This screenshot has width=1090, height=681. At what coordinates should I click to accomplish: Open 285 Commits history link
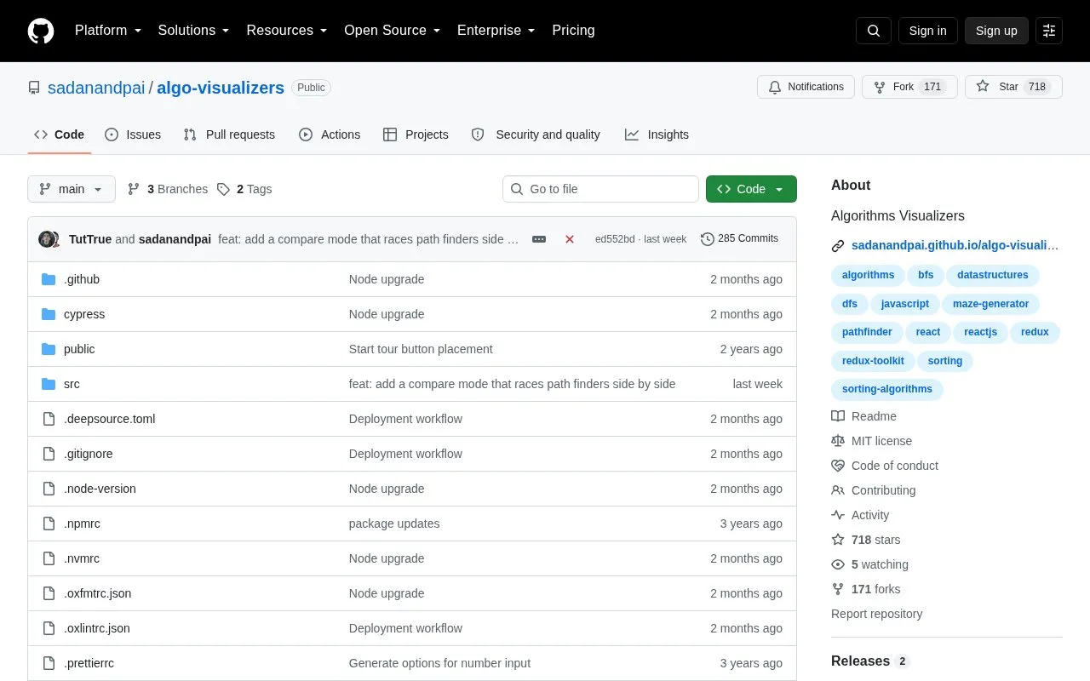click(x=739, y=238)
